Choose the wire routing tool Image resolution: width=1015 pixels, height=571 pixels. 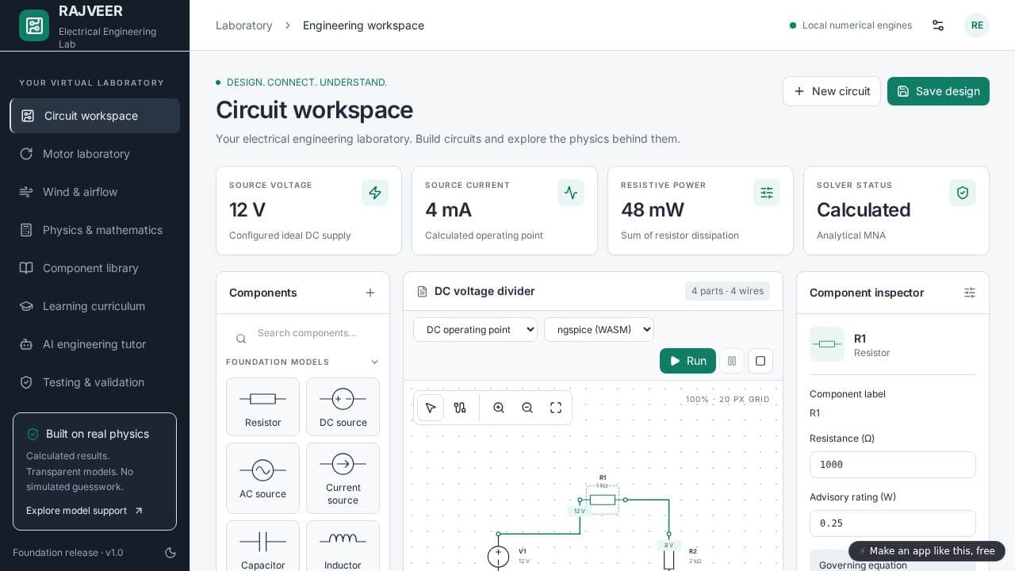(x=460, y=408)
